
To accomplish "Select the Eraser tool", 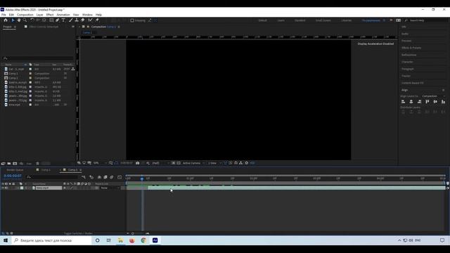I will [83, 20].
